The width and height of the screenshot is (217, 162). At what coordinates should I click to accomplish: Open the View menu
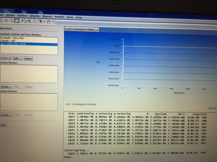[70, 17]
